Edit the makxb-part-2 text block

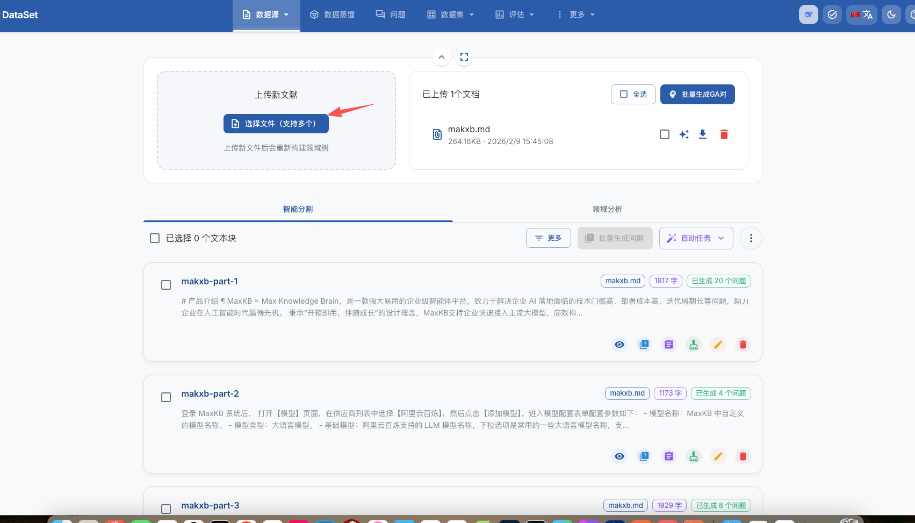click(718, 456)
